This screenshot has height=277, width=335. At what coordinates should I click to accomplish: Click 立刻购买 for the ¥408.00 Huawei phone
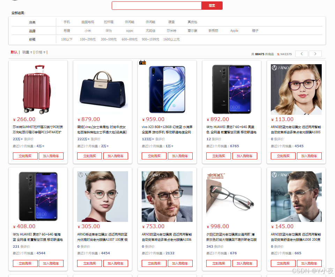click(25, 263)
